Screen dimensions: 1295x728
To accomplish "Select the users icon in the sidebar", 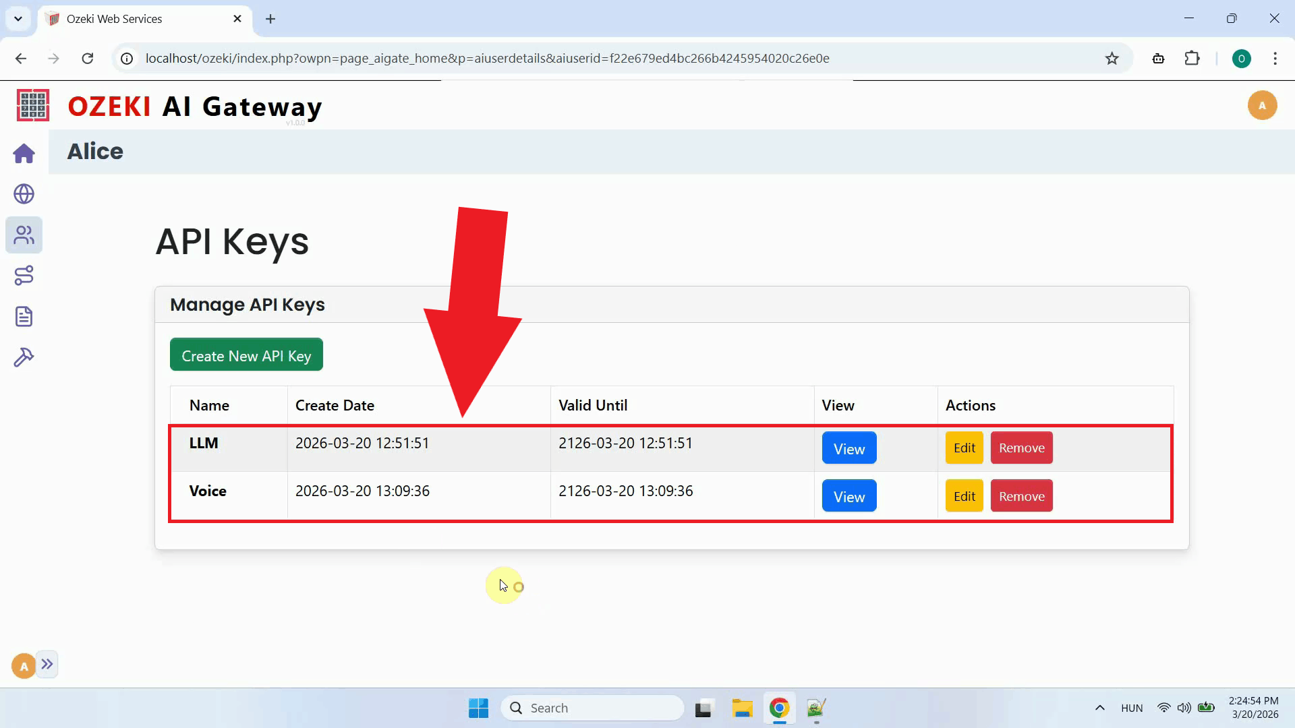I will pyautogui.click(x=24, y=235).
